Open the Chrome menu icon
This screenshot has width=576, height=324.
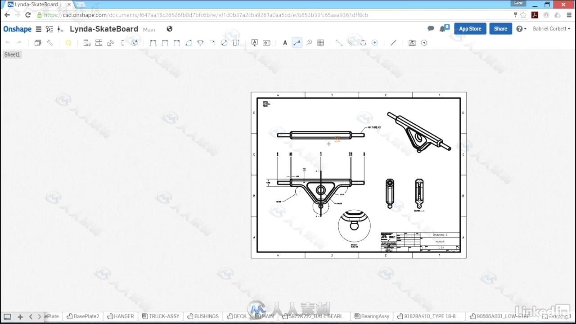[569, 15]
